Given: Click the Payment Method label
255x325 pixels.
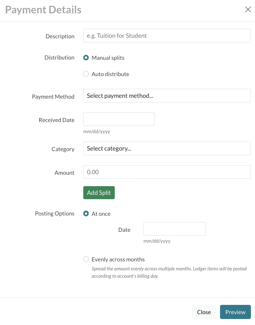Looking at the screenshot, I should 53,97.
